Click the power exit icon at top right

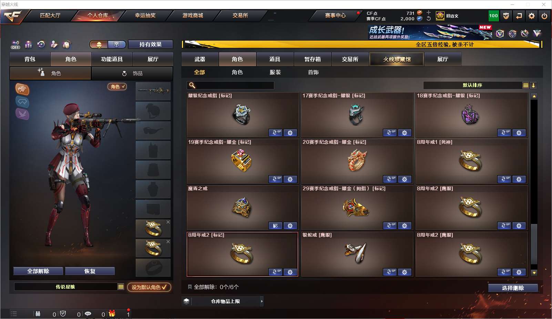tap(544, 16)
